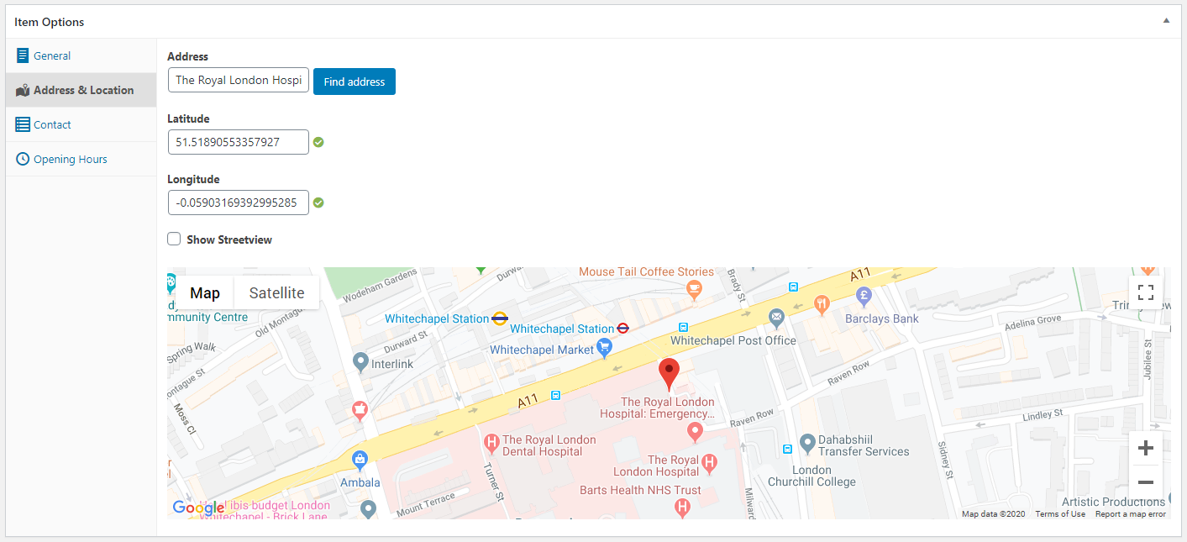The width and height of the screenshot is (1187, 542).
Task: Click the Ambala shopping bag icon
Action: click(x=360, y=460)
